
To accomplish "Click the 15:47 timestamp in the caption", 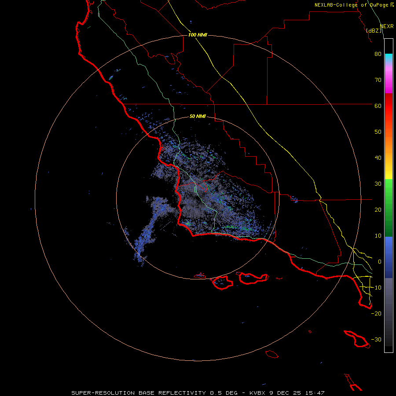I will pos(314,393).
